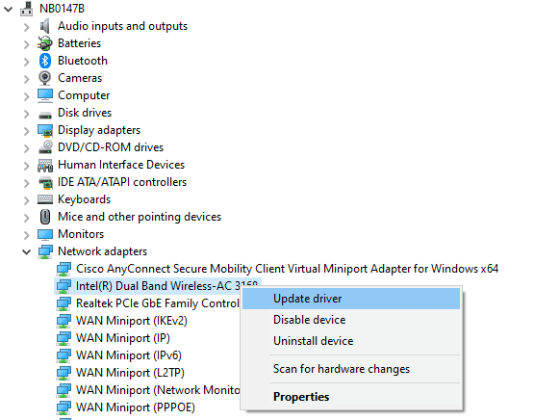Expand IDE ATA/ATAPI controllers arrow
Viewport: 534px width, 420px height.
[x=27, y=183]
